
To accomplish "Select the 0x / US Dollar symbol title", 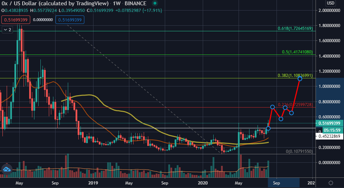I will tap(55, 3).
